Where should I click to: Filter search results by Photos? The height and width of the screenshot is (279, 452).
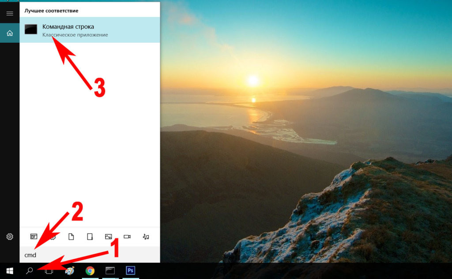[108, 237]
